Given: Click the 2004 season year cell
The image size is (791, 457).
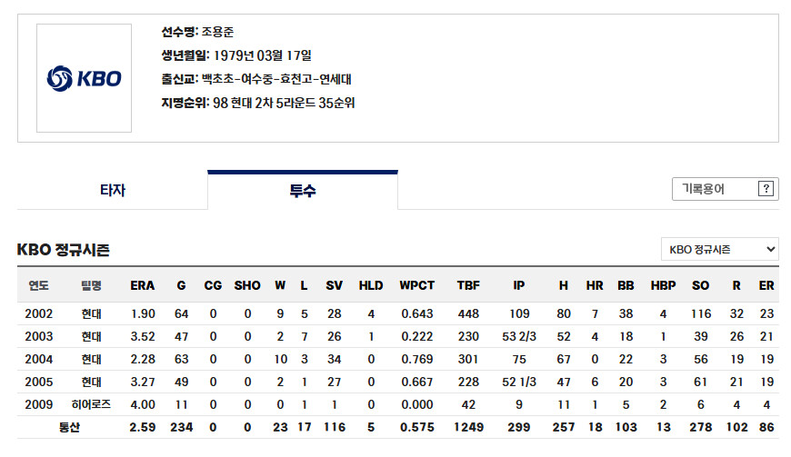Looking at the screenshot, I should [39, 359].
